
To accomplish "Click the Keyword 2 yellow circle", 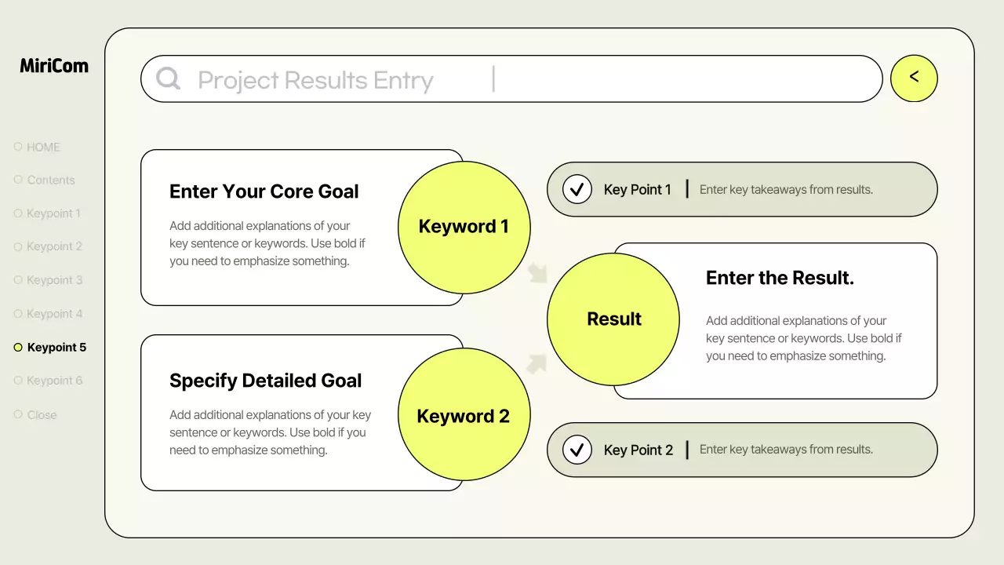I will (x=464, y=416).
